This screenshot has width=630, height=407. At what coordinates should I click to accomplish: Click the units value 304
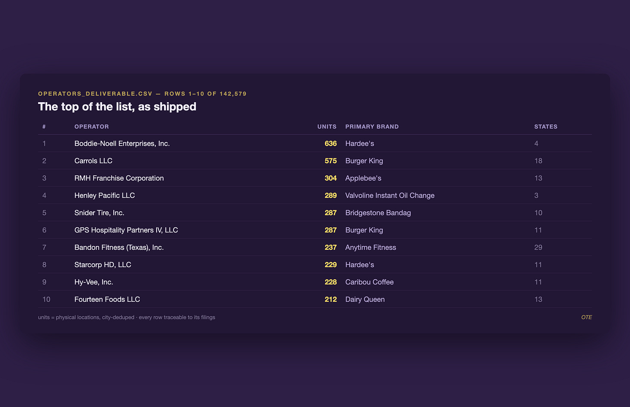point(331,178)
